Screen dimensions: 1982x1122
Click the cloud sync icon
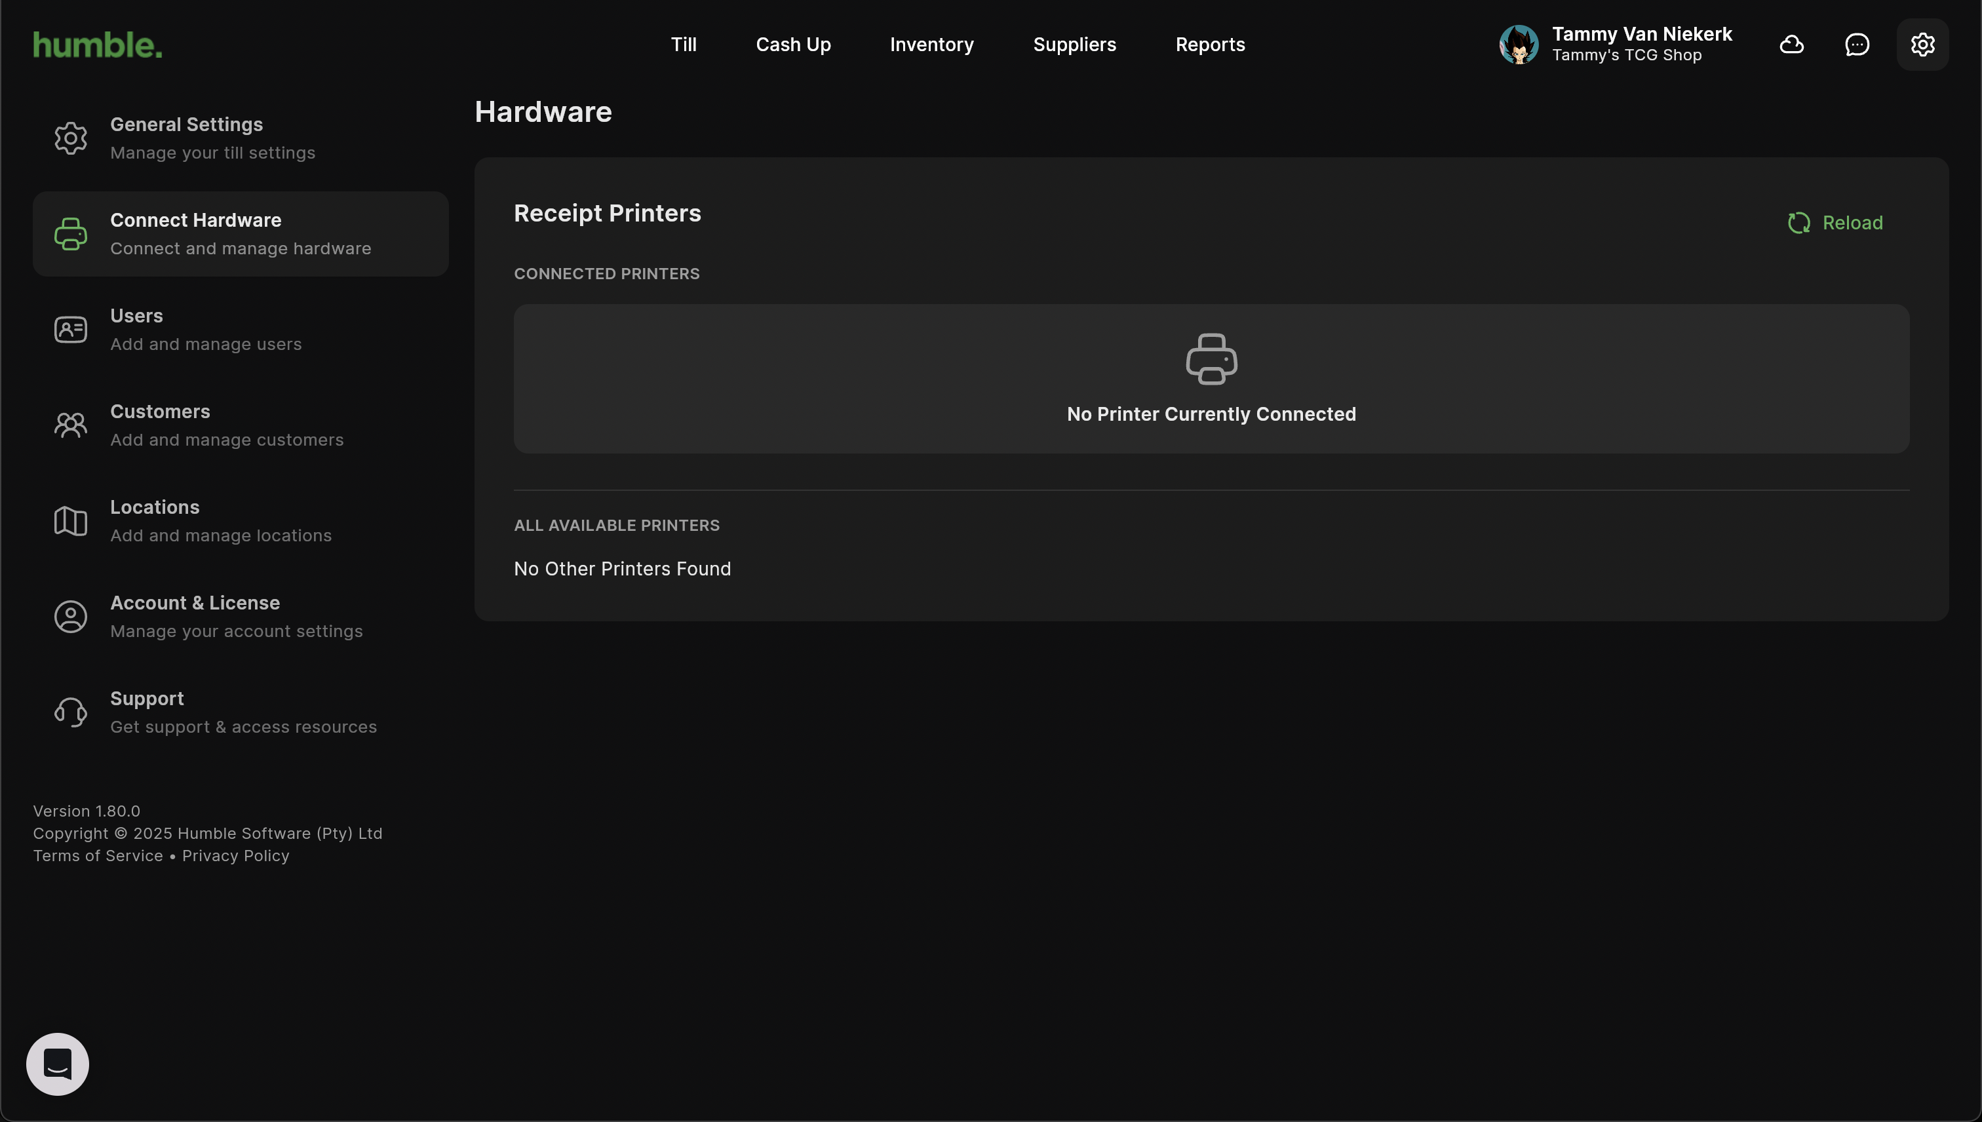pyautogui.click(x=1792, y=45)
